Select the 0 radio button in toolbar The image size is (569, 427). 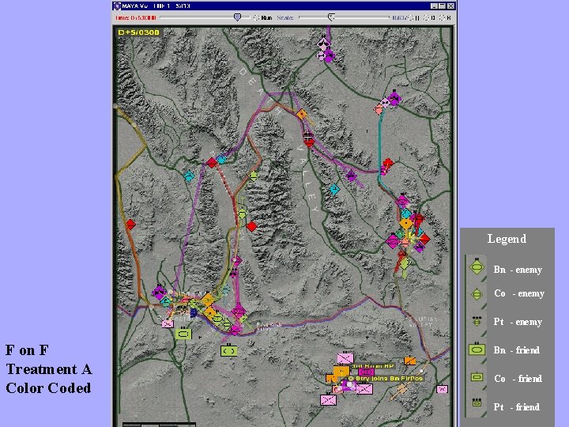(427, 17)
